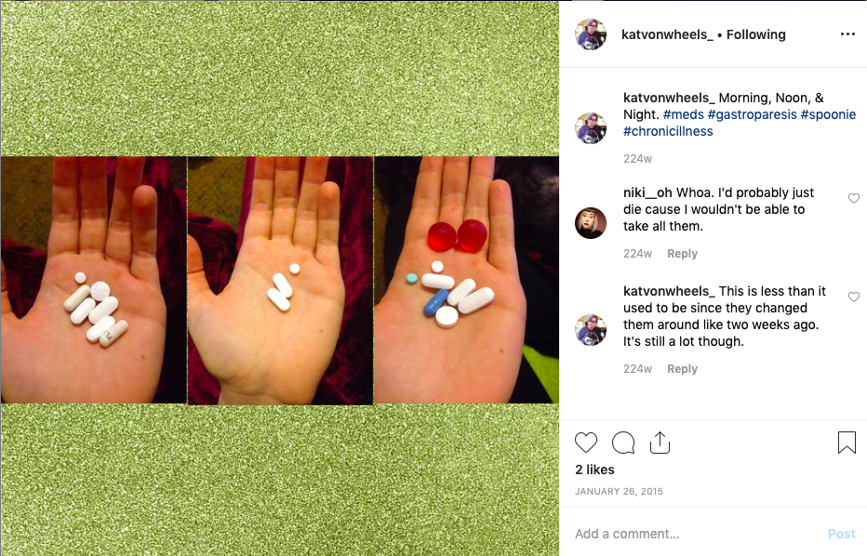Share the post via share icon
This screenshot has width=867, height=556.
pos(660,443)
